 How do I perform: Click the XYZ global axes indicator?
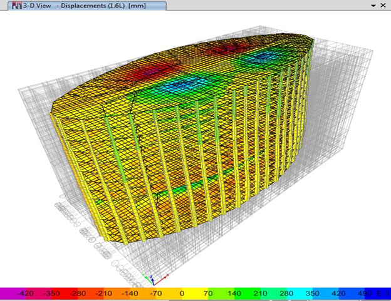[x=155, y=279]
